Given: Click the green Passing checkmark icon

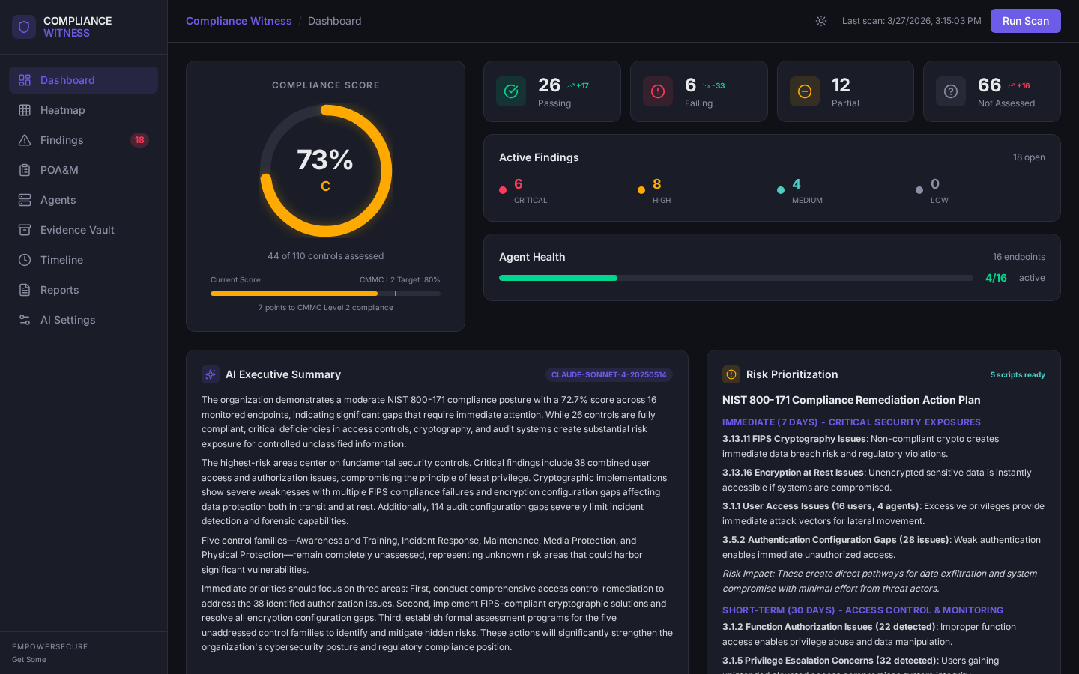Looking at the screenshot, I should coord(511,91).
